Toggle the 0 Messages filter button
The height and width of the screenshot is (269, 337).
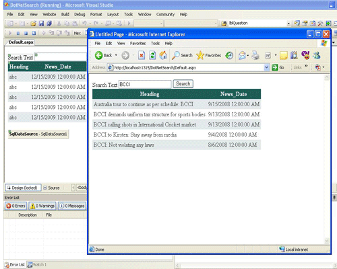point(72,206)
